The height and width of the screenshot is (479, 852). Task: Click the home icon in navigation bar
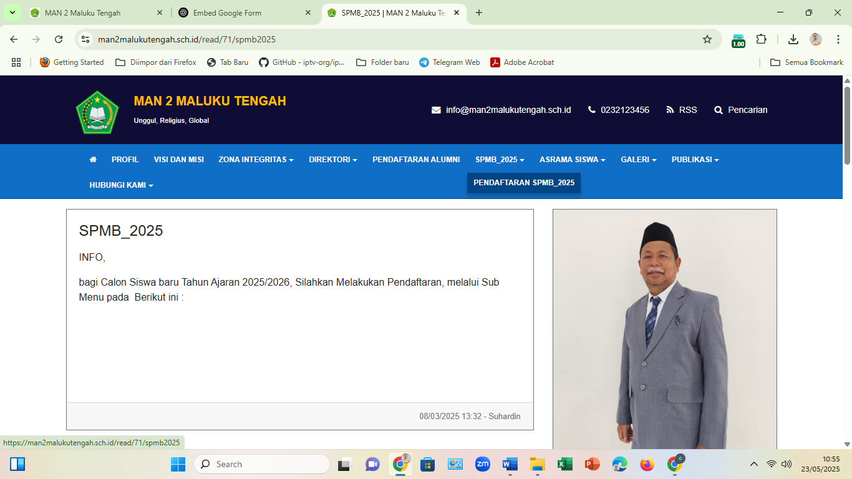click(x=93, y=160)
